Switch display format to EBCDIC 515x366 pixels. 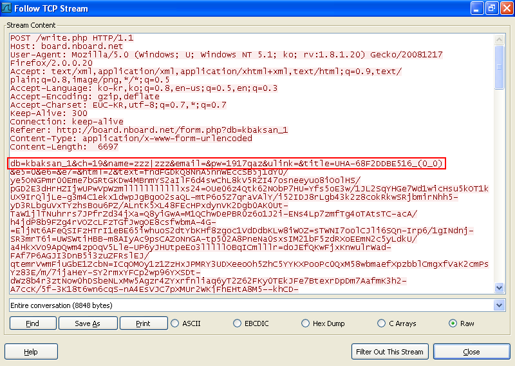(x=238, y=323)
